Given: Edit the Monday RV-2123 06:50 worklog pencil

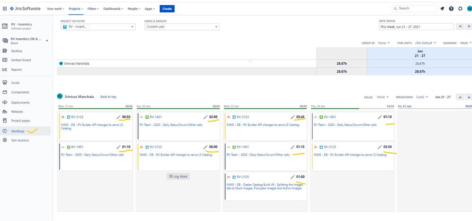Looking at the screenshot, I should [118, 117].
